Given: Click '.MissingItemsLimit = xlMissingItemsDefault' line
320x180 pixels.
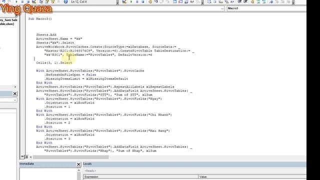Looking at the screenshot, I should click(86, 79).
